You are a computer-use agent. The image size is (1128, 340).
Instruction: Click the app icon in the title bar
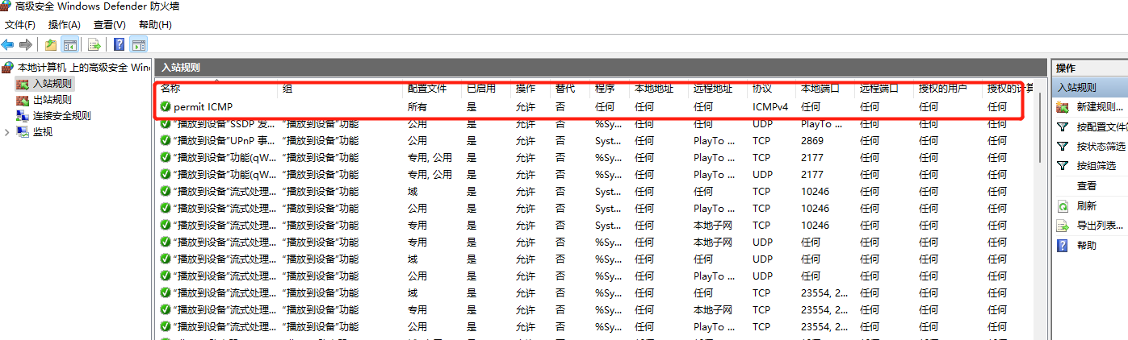pyautogui.click(x=7, y=6)
